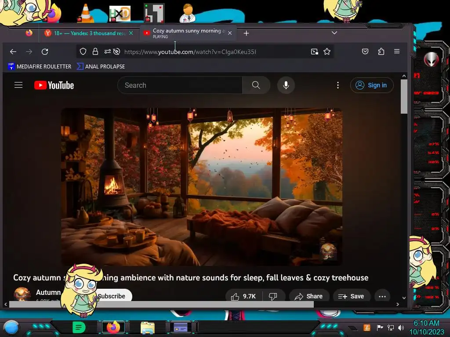
Task: Go back to previous page
Action: (x=13, y=52)
